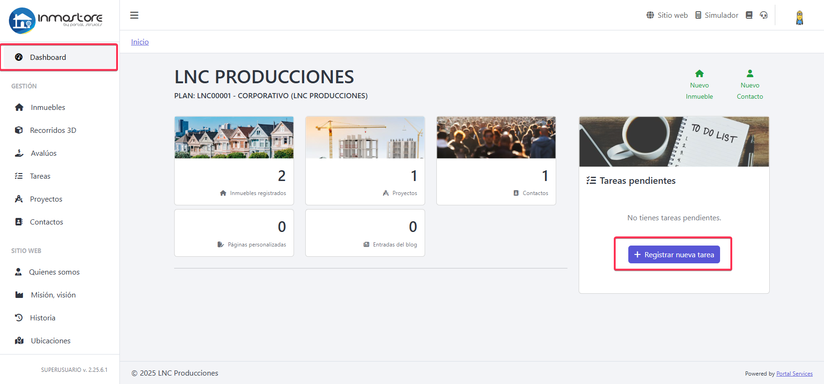Click the Entradas del blog count card
This screenshot has height=384, width=824.
365,233
